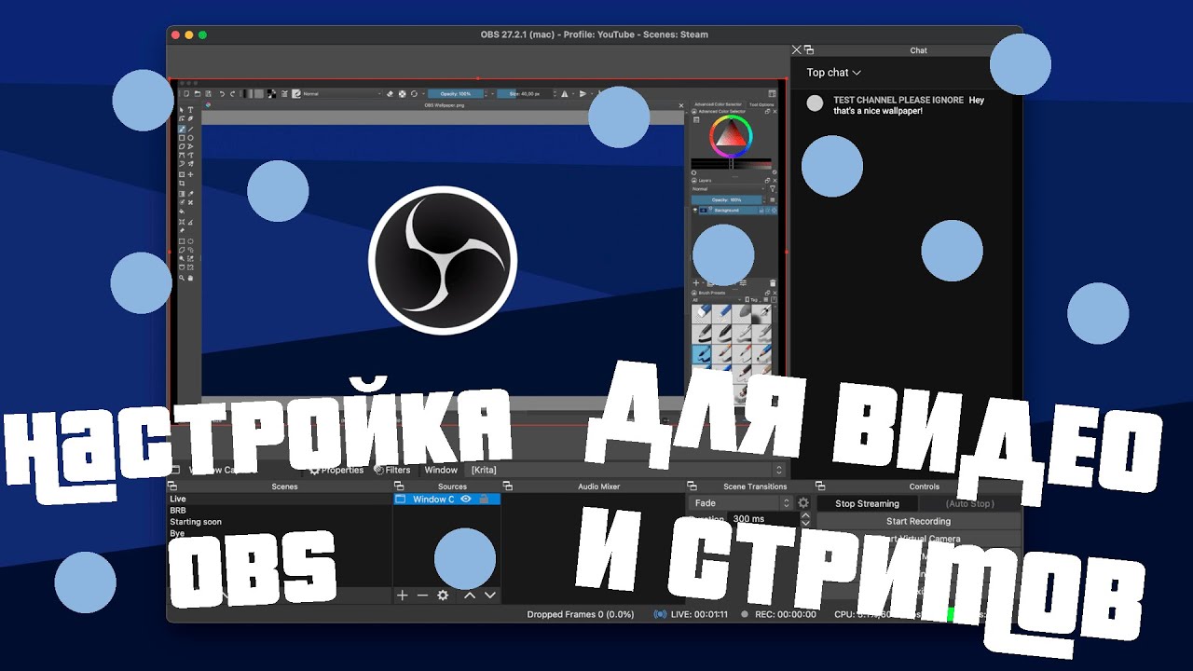This screenshot has height=671, width=1193.
Task: Move source up with the up arrow
Action: pyautogui.click(x=470, y=595)
